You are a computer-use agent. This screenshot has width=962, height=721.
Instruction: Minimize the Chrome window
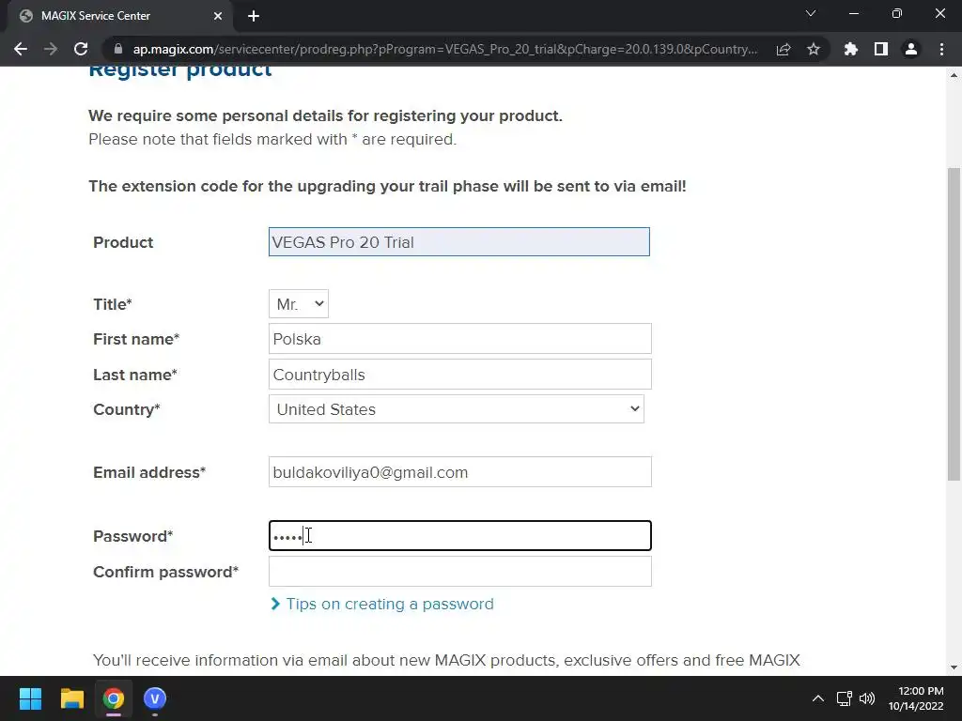[853, 13]
